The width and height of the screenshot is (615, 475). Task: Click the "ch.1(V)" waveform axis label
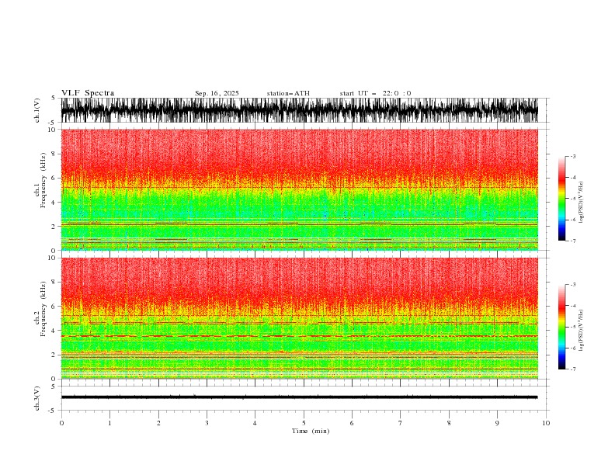coord(37,110)
